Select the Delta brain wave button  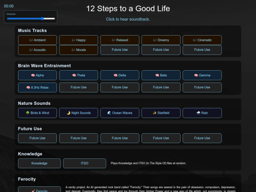(119, 75)
